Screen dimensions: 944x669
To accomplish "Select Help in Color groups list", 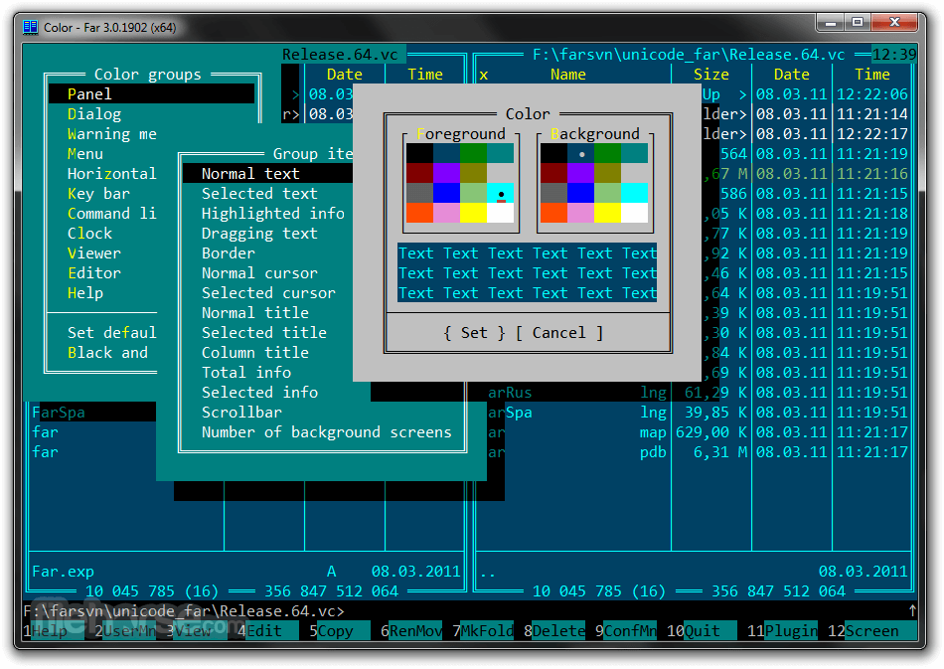I will (84, 292).
